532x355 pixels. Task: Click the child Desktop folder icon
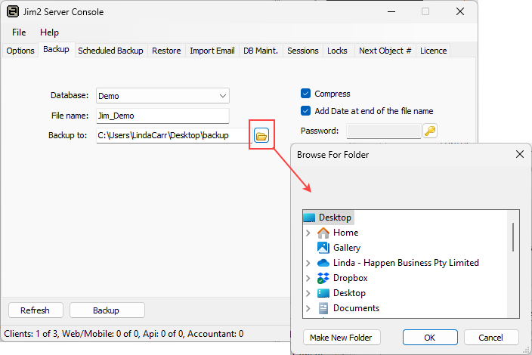coord(323,293)
